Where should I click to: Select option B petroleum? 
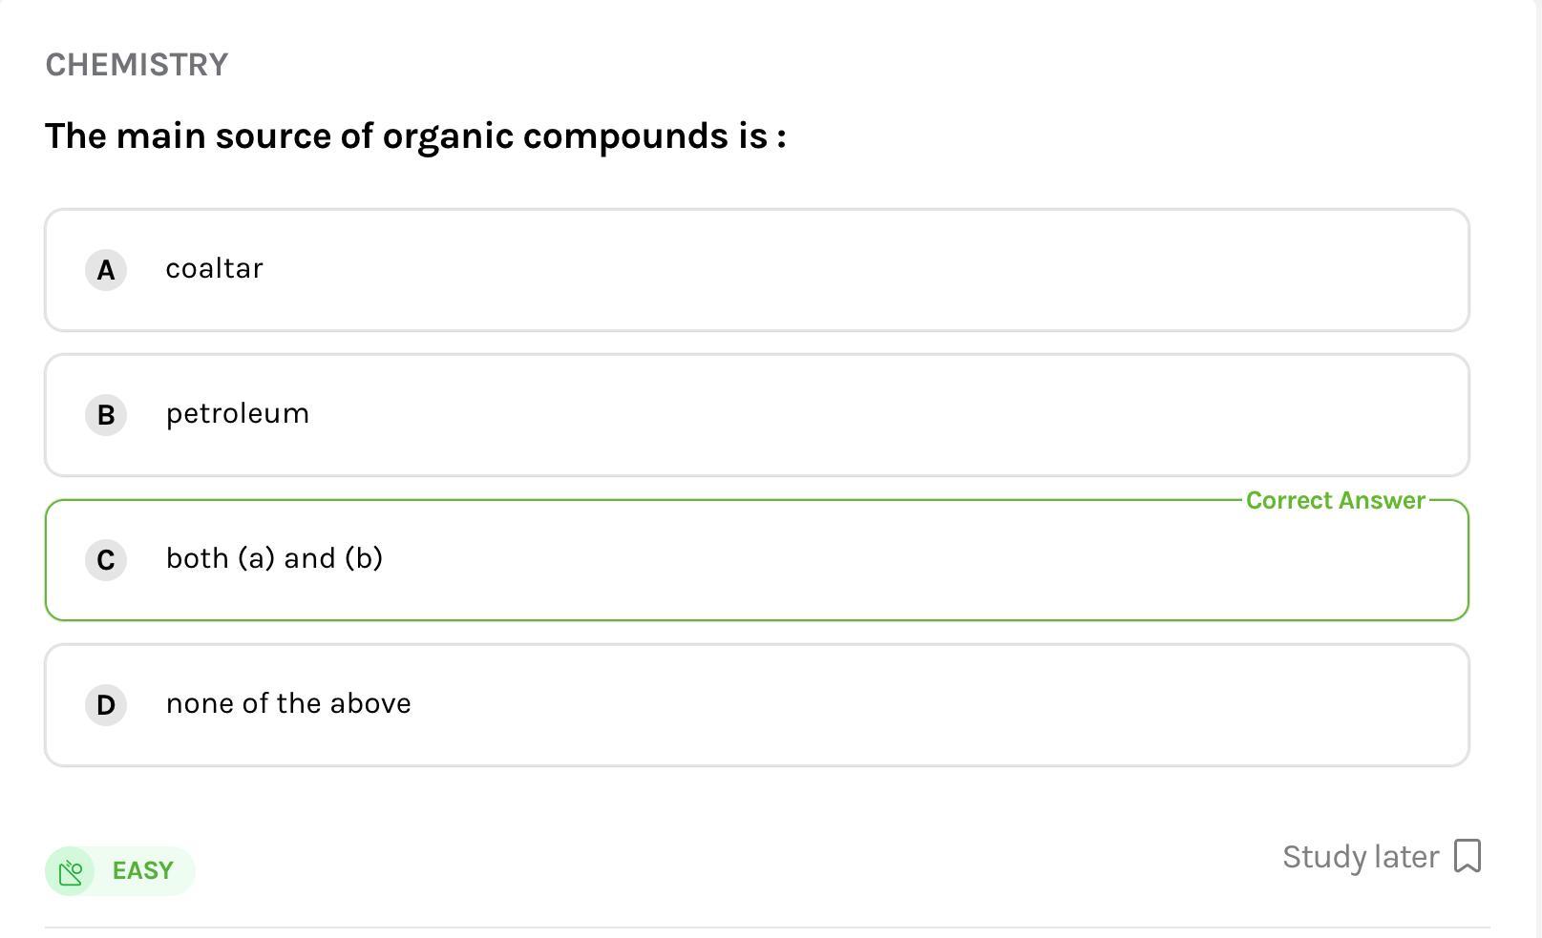click(x=756, y=415)
